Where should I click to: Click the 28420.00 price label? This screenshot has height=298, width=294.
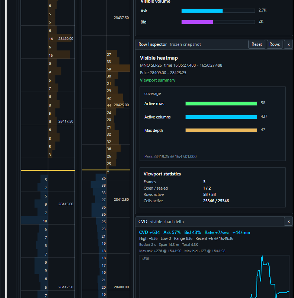tap(66, 39)
